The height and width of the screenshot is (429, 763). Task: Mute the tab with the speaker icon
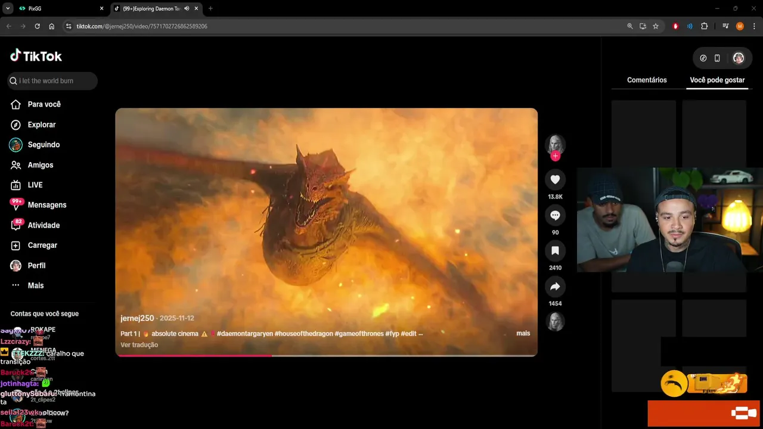pyautogui.click(x=187, y=8)
